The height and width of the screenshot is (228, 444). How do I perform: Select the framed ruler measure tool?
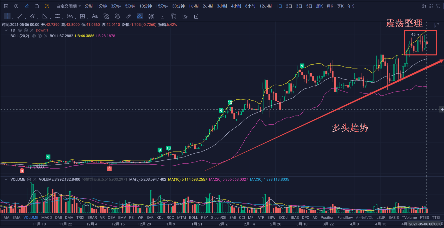coord(106,16)
